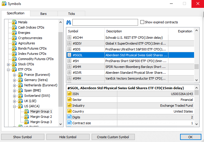204x142 pixels.
Task: Click the US (ARCA) folder icon
Action: tap(20, 106)
